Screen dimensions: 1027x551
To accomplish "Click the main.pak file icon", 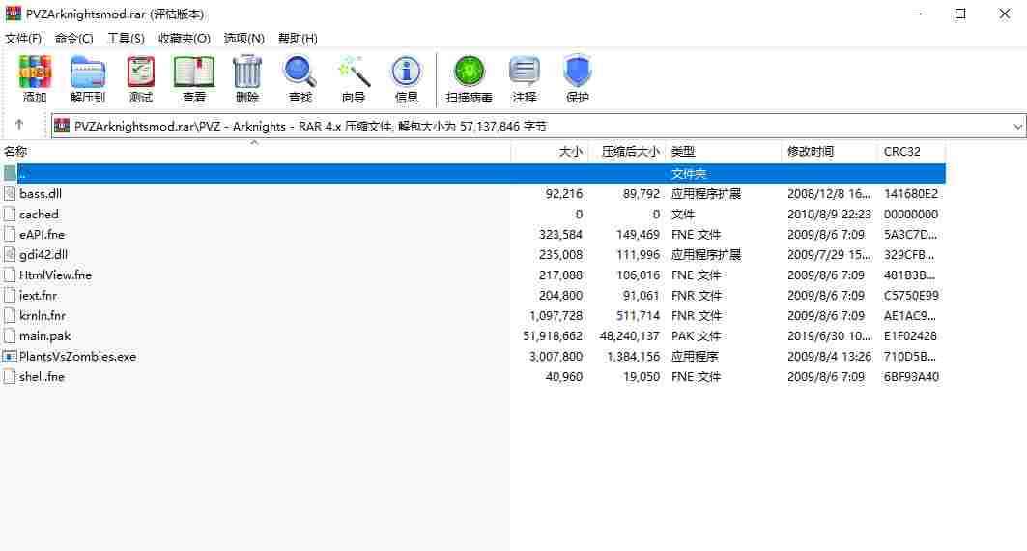I will tap(9, 336).
